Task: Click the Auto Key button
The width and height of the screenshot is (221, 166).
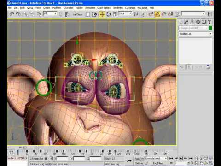Action: pos(139,159)
